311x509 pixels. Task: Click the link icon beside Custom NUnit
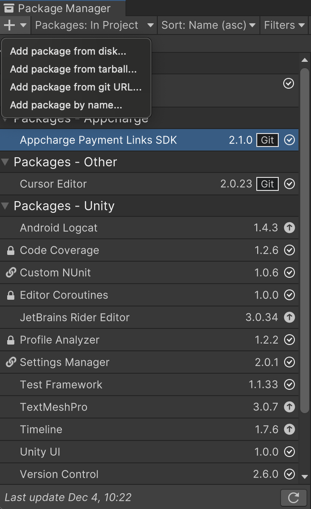click(11, 272)
